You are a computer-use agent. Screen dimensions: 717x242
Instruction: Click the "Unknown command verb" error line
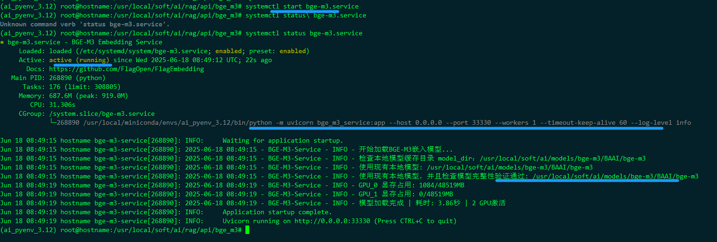[x=85, y=24]
